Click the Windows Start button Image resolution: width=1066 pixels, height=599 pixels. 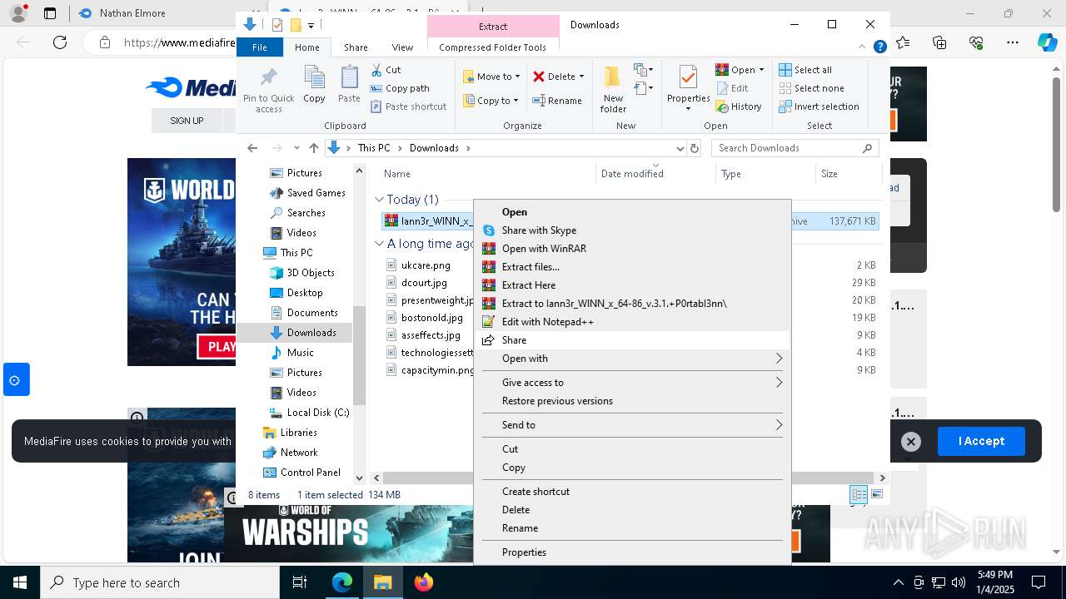click(x=20, y=582)
